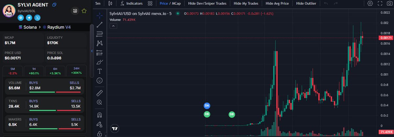Open the Indicators menu
This screenshot has width=394, height=137.
point(131,3)
